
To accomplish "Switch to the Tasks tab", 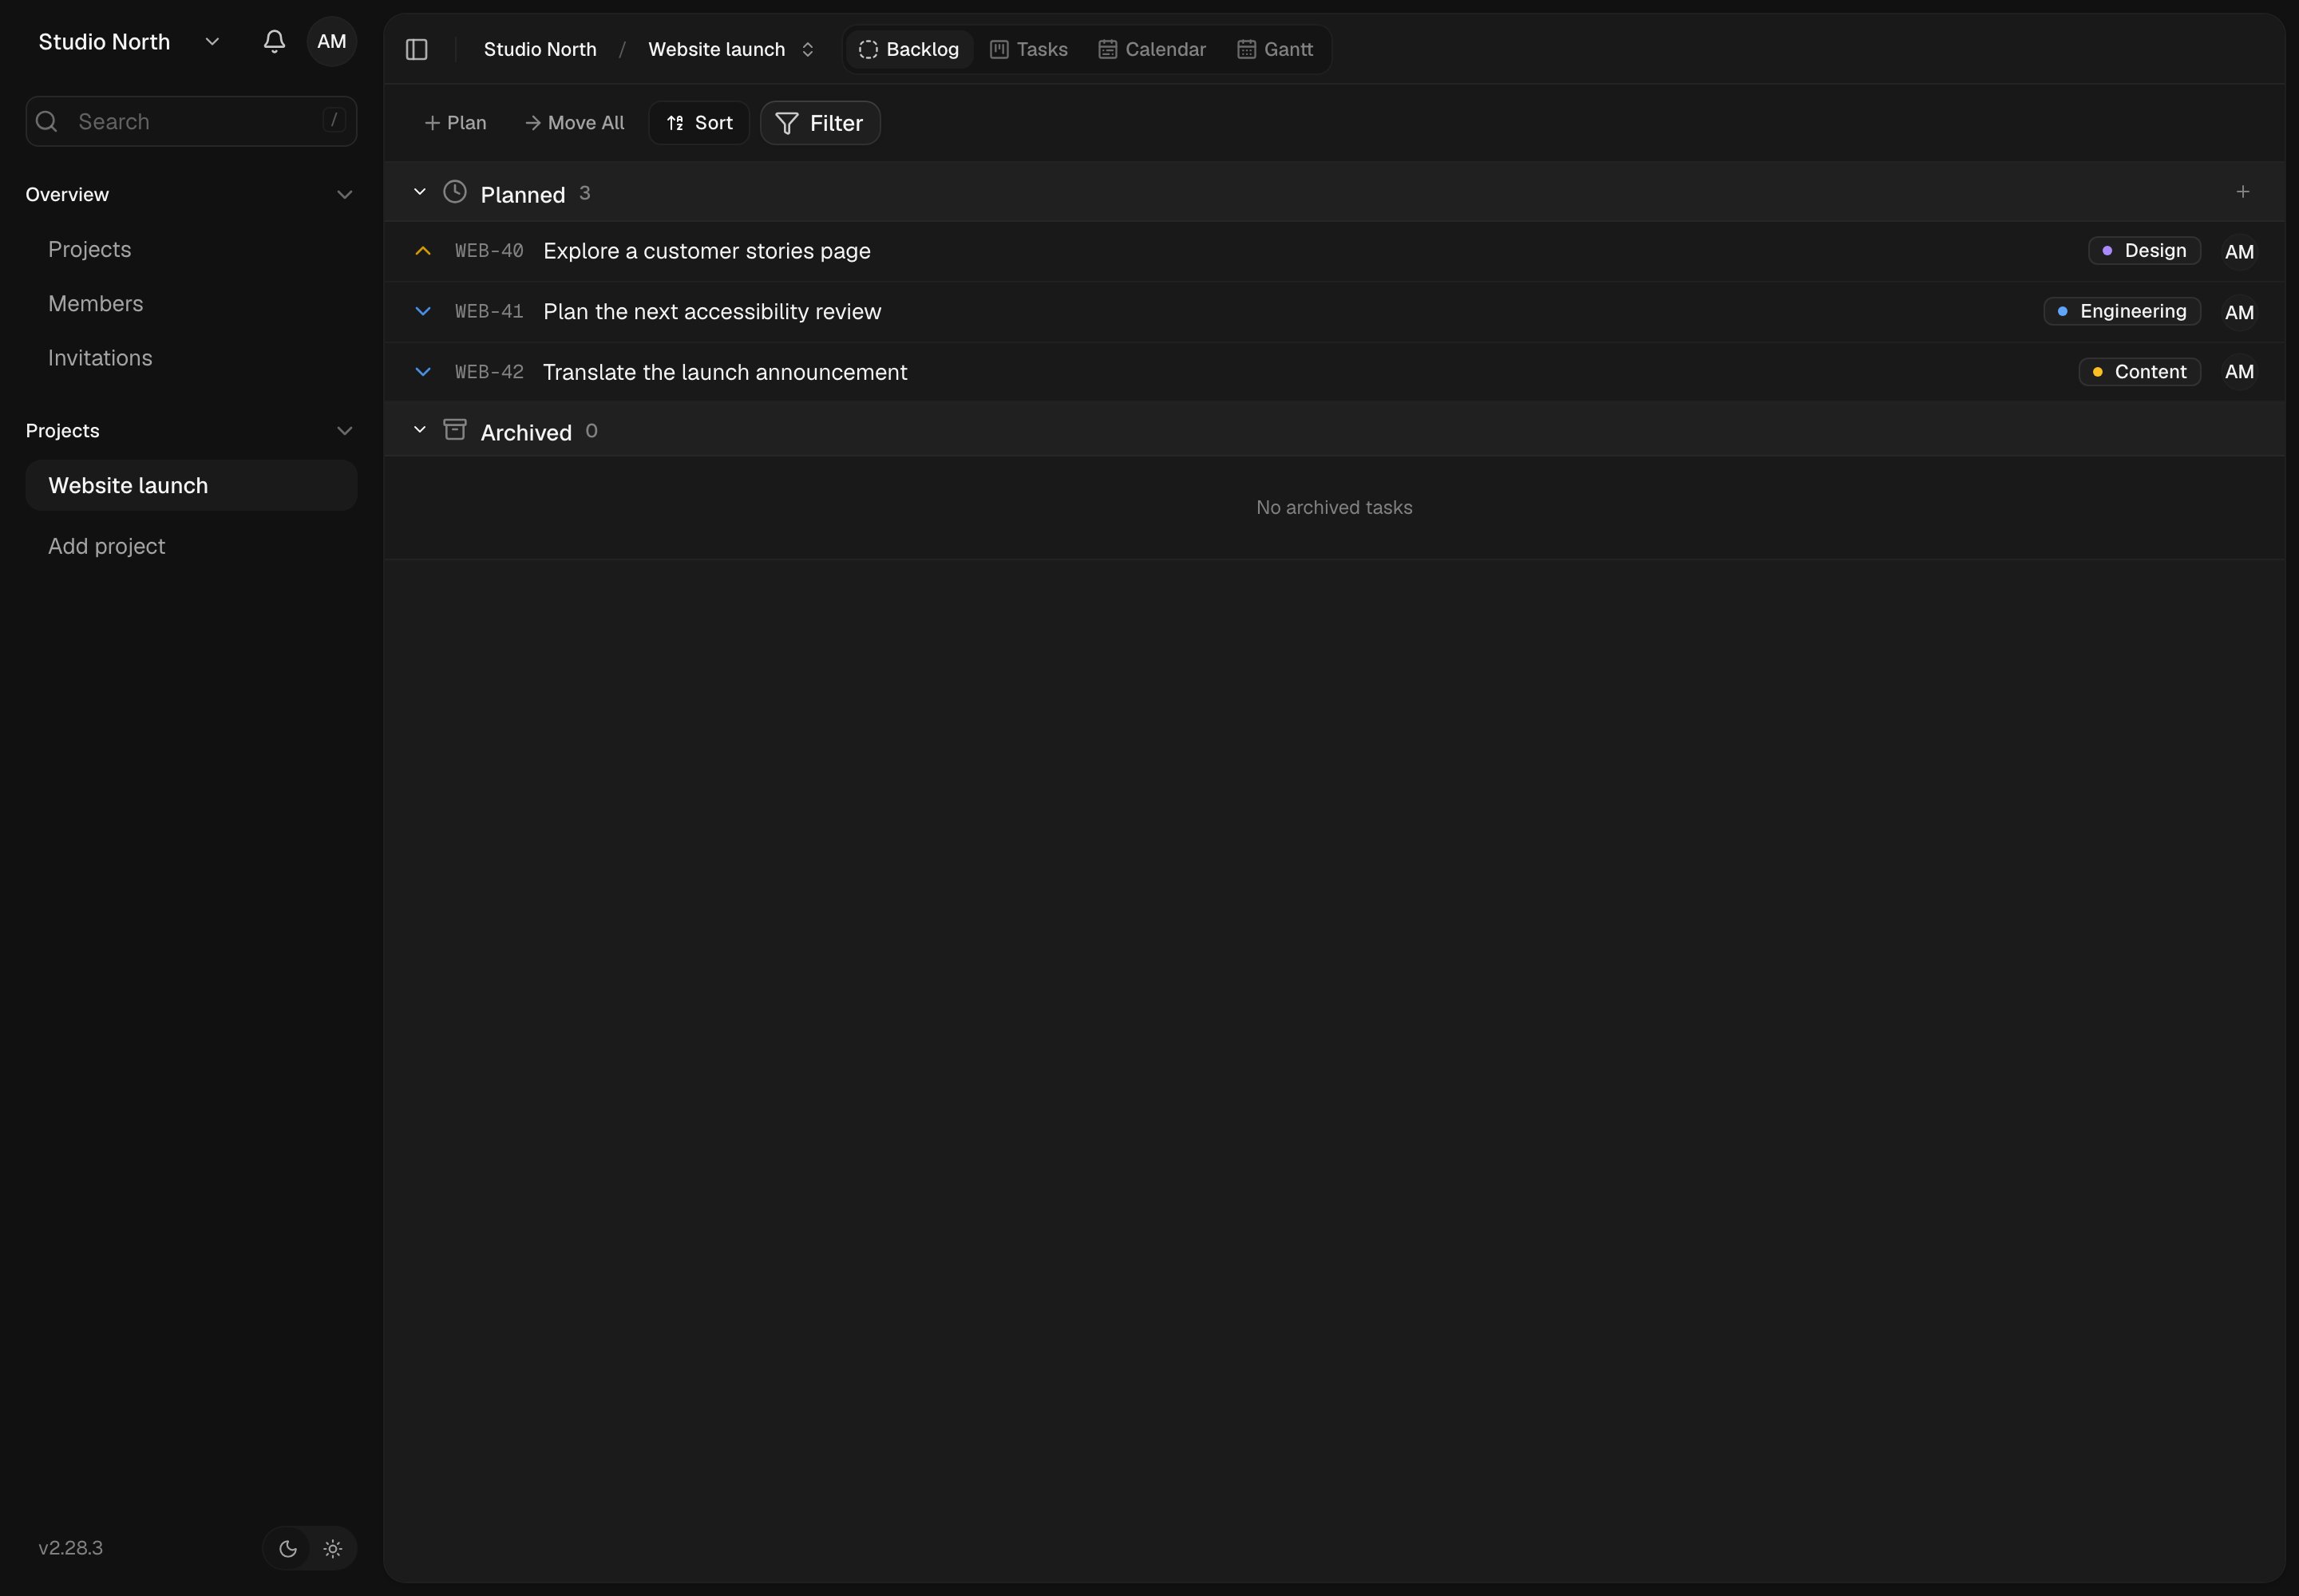I will (x=1028, y=49).
